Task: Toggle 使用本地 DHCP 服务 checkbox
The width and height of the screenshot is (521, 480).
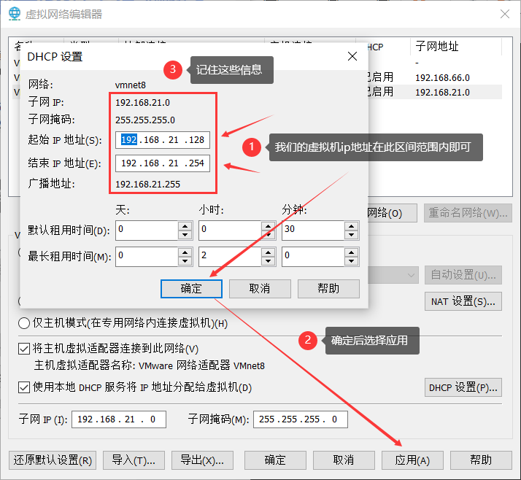Action: pyautogui.click(x=24, y=387)
